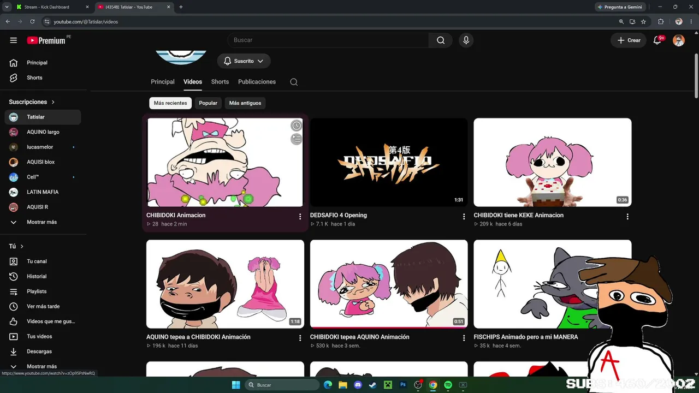699x393 pixels.
Task: Launch Discord from the taskbar
Action: 358,385
